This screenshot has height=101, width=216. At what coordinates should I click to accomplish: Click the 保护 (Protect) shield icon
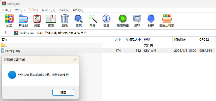point(151,19)
